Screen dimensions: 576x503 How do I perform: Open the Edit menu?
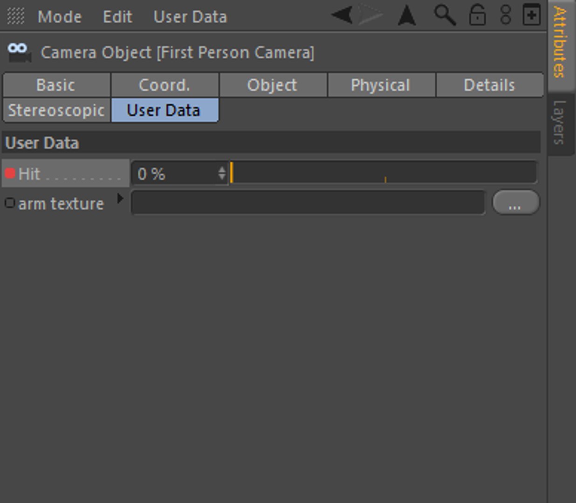[x=117, y=17]
